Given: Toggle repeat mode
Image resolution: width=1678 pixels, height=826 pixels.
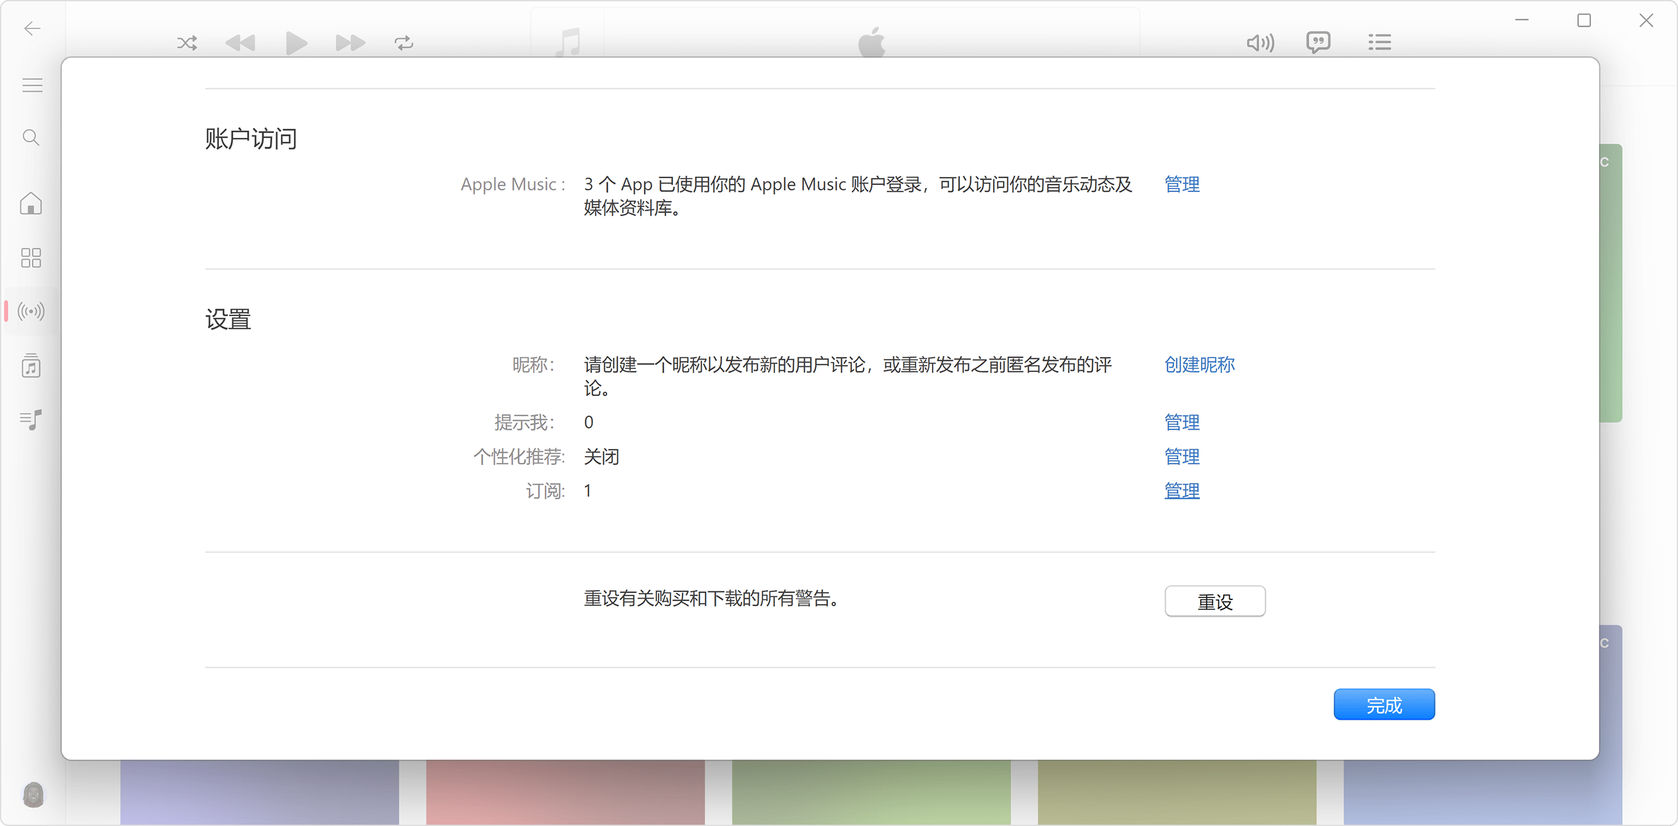Looking at the screenshot, I should (404, 43).
